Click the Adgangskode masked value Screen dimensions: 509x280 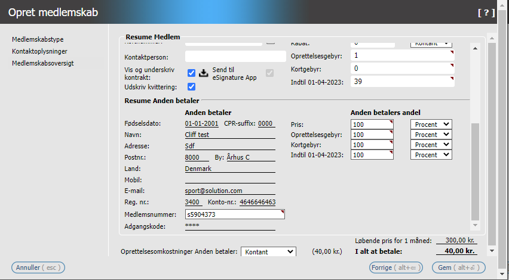tap(192, 225)
